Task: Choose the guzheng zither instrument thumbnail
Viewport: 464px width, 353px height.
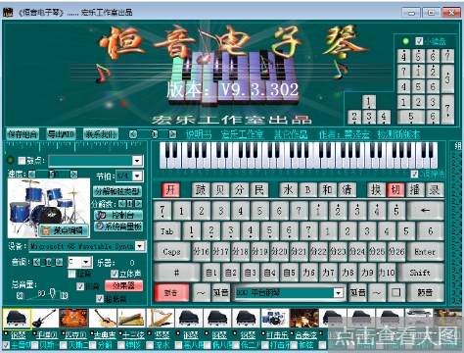Action: pos(131,319)
